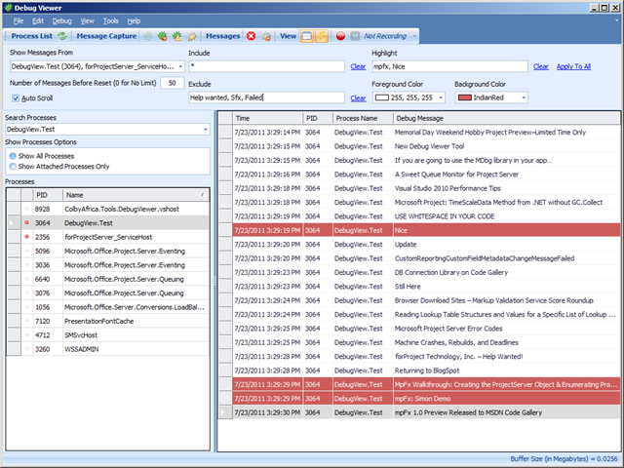Select Show All Processes radio option
Screen dimensions: 624x468
click(13, 156)
